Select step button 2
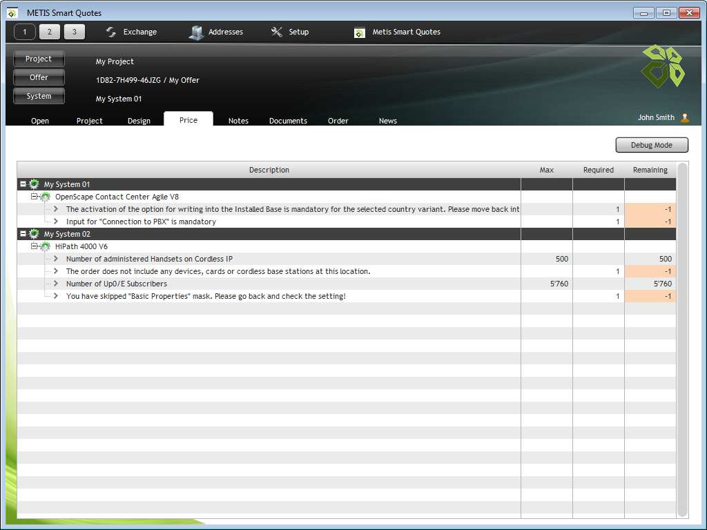Viewport: 707px width, 530px height. (50, 32)
